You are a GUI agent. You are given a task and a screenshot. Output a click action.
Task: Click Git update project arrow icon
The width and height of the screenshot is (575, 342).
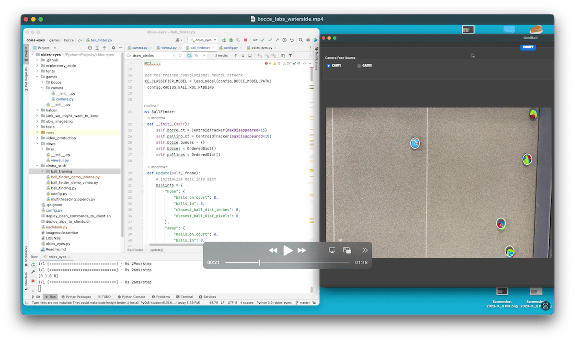point(263,40)
